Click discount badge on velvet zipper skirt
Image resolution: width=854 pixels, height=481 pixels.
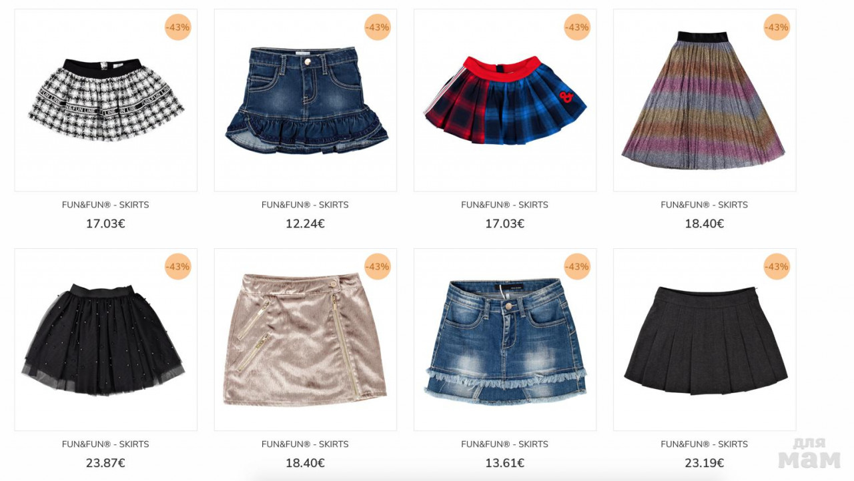point(378,267)
